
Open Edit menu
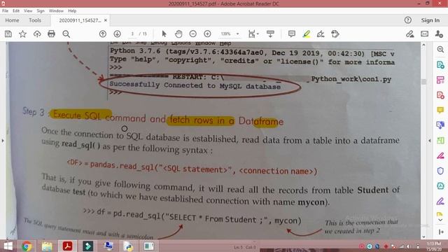click(16, 11)
